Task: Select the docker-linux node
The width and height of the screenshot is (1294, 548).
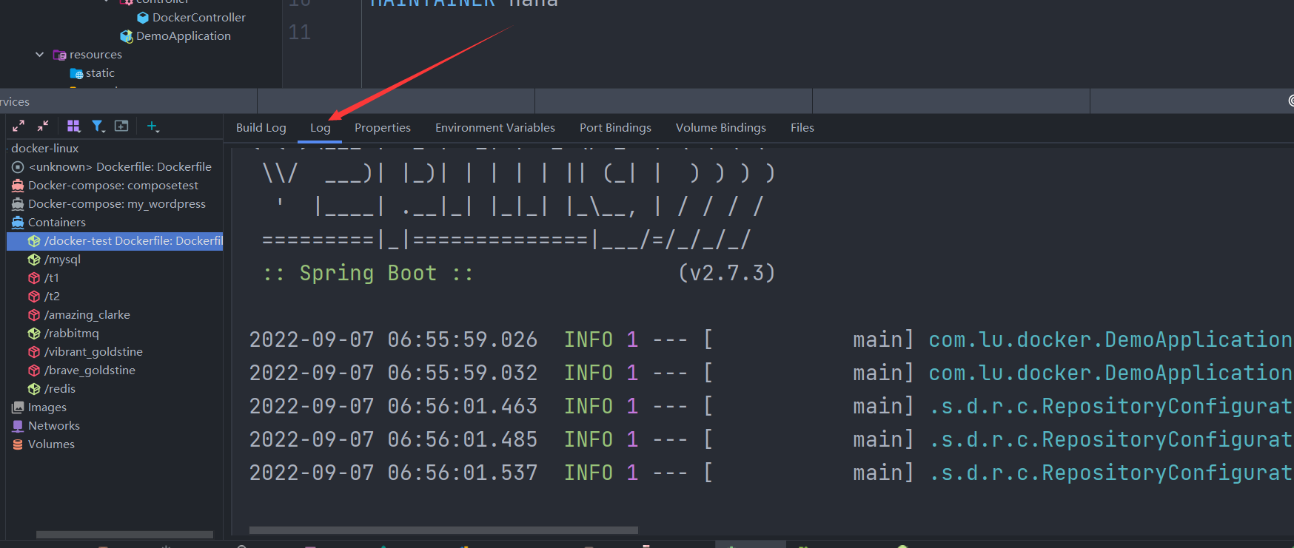Action: [x=44, y=149]
